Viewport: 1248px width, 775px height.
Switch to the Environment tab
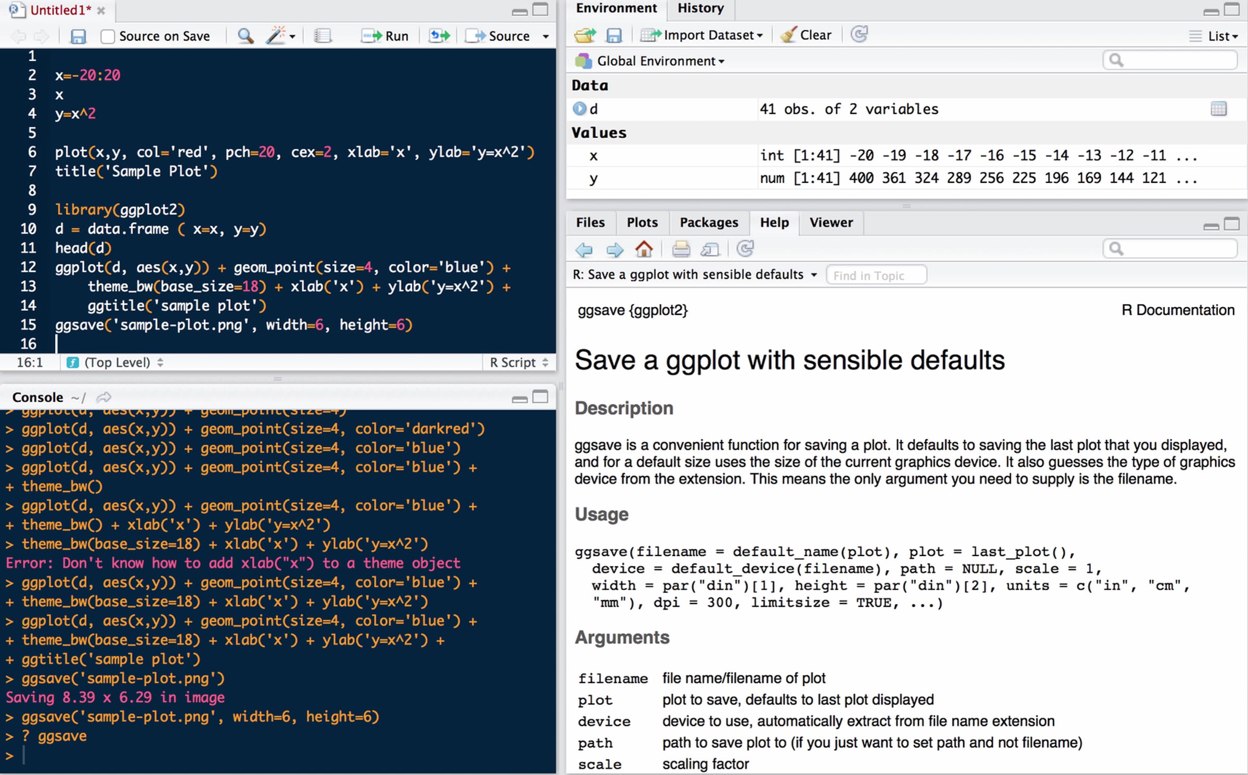point(616,8)
